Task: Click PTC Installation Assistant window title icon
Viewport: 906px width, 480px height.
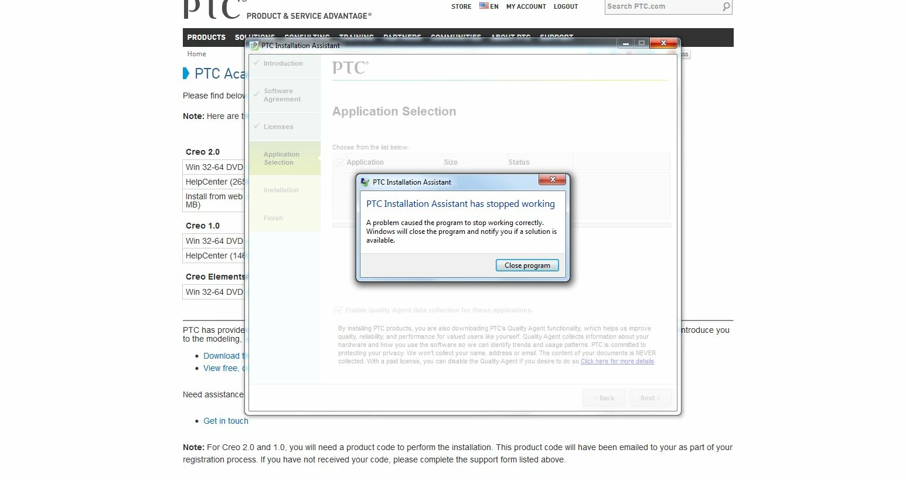Action: pyautogui.click(x=254, y=46)
